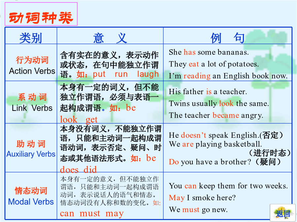Click 'I'm reading an English book now.'

[228, 76]
